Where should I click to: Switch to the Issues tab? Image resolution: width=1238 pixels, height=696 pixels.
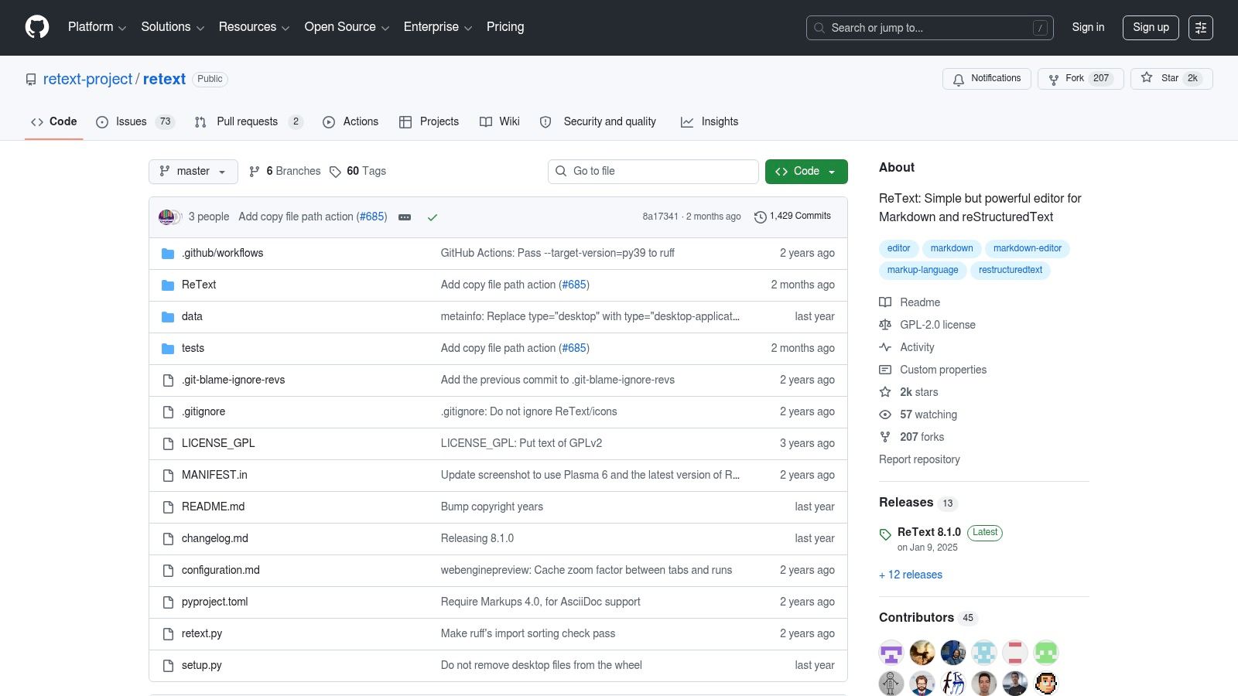pyautogui.click(x=135, y=122)
